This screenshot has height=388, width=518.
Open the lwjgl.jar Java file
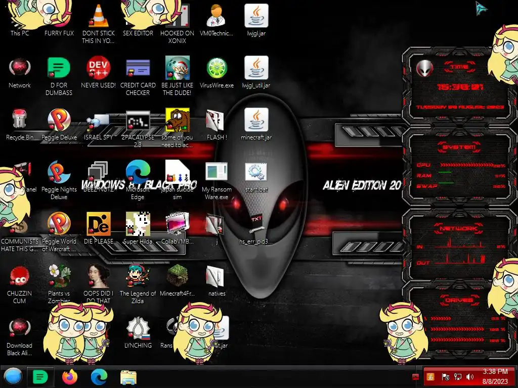(x=256, y=20)
